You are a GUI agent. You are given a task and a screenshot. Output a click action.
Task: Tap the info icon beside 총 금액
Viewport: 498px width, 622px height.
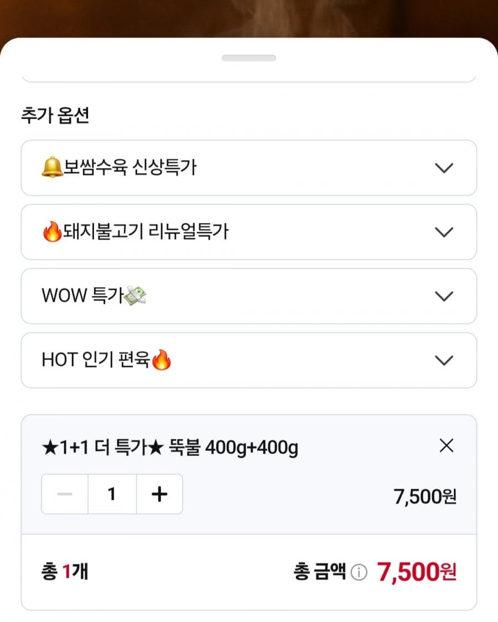coord(359,572)
